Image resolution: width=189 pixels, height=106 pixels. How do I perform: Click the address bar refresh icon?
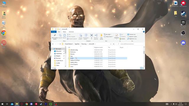114,44
